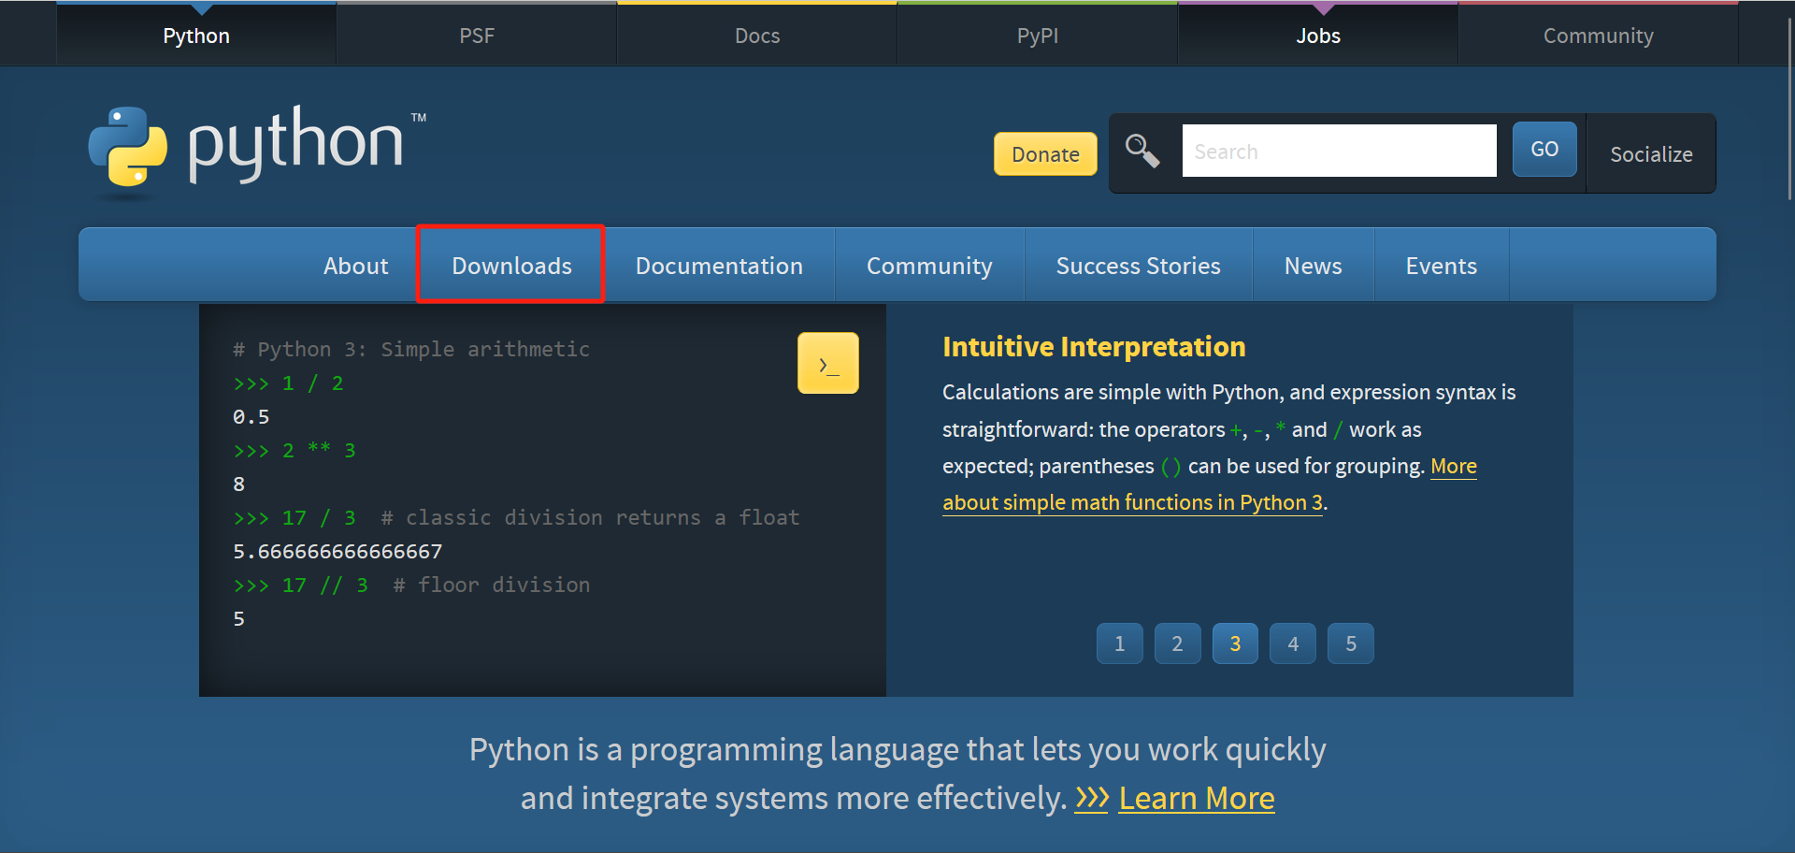Select carousel slide 5
Image resolution: width=1795 pixels, height=853 pixels.
[1350, 643]
